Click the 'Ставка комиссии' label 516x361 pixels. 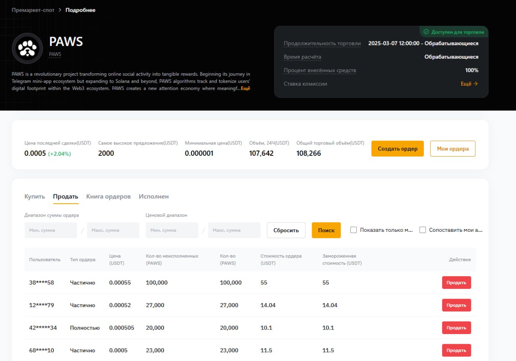306,84
